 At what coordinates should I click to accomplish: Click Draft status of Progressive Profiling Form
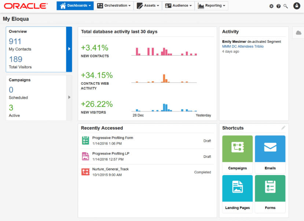207,141
